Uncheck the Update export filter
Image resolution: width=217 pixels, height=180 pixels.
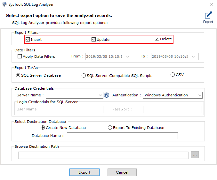(93, 40)
